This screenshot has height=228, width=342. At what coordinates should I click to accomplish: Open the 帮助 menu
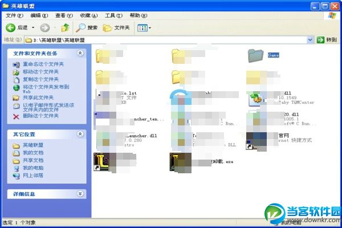(139, 15)
